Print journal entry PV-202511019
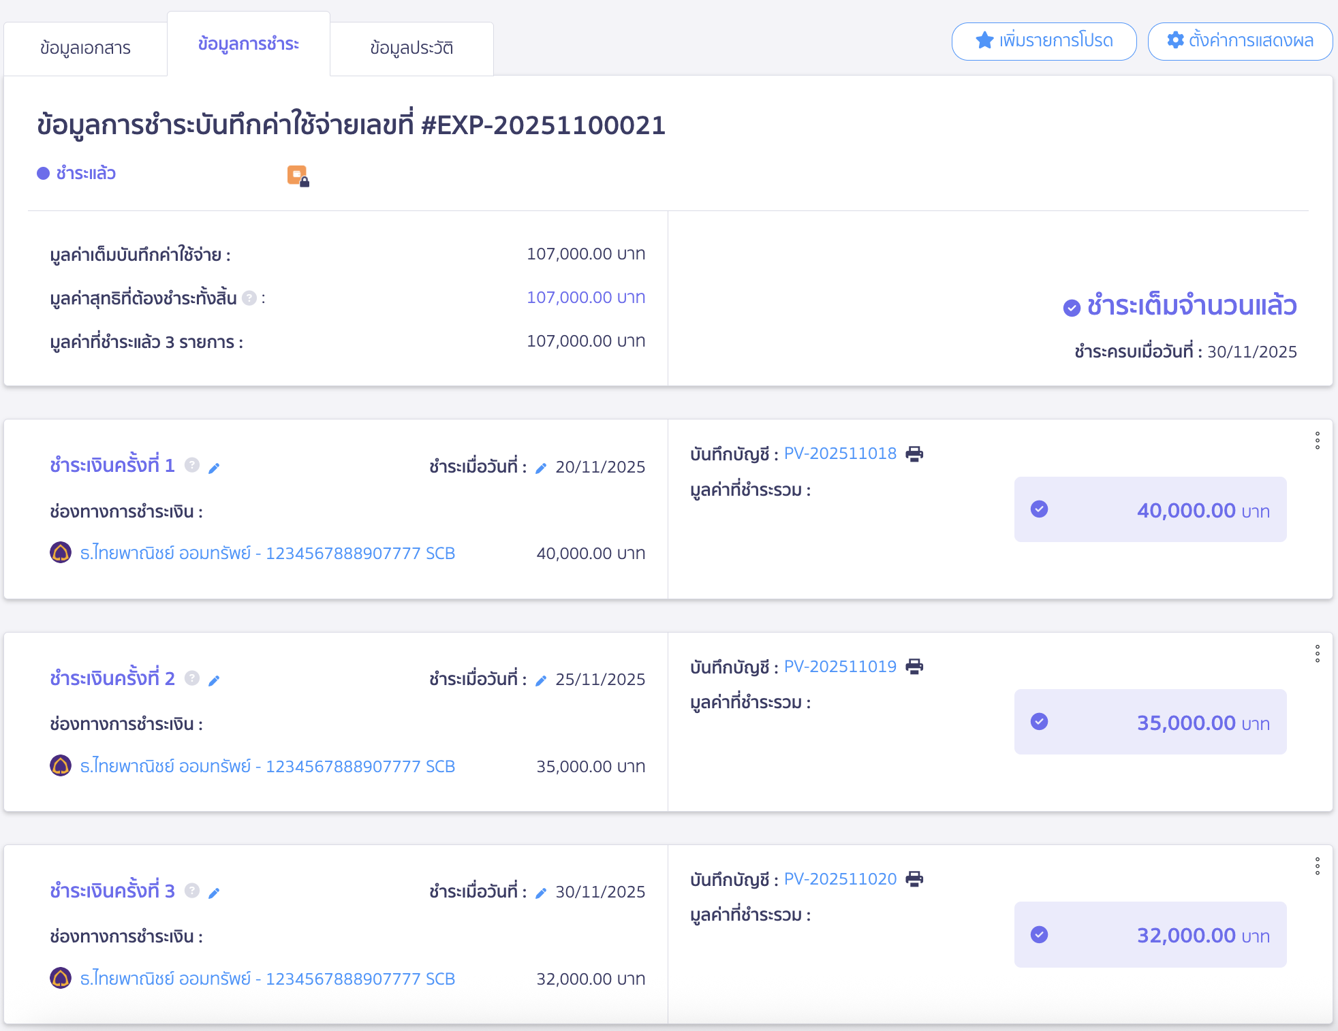 914,667
